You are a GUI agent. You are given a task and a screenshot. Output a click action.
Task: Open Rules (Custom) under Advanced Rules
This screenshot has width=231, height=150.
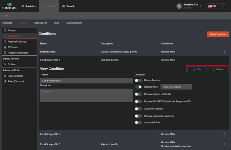click(15, 81)
